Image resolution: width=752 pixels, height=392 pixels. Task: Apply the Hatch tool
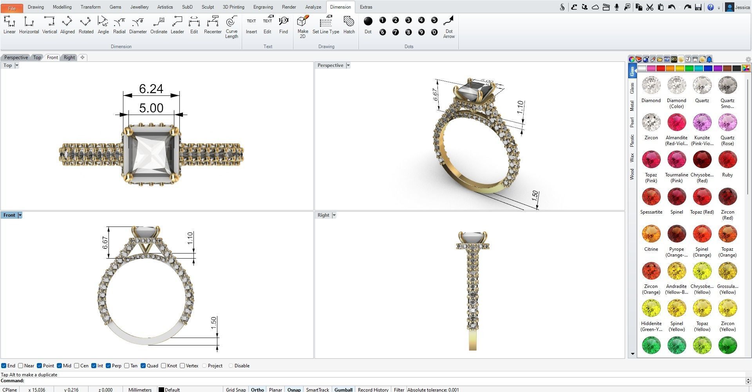349,25
